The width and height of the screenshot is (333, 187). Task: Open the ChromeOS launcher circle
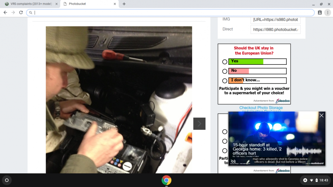tap(7, 180)
